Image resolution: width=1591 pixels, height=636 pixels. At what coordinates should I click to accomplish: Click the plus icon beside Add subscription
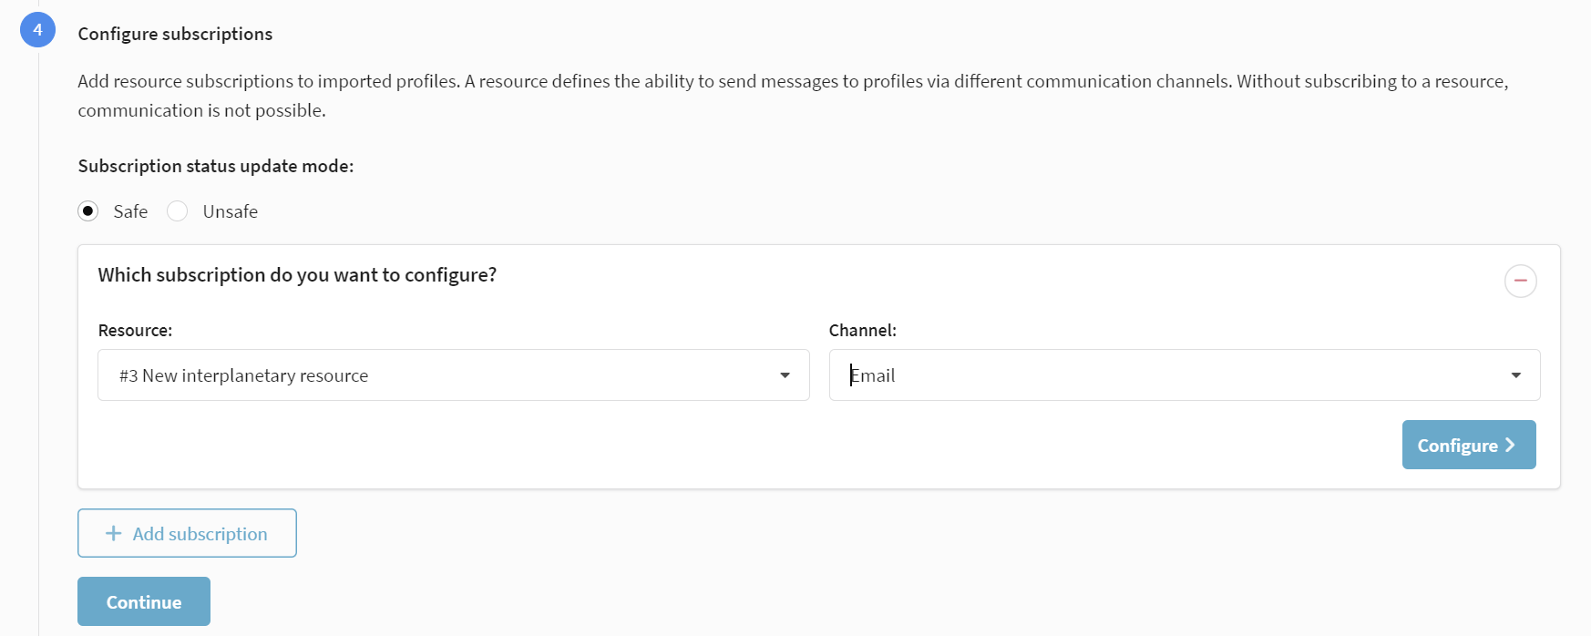click(x=114, y=533)
